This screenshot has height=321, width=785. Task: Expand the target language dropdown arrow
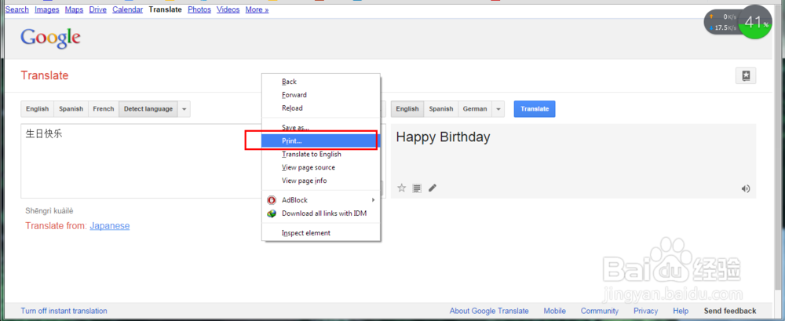click(x=498, y=109)
